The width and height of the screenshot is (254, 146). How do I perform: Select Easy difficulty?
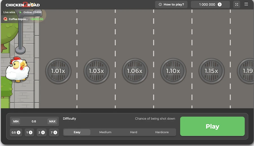(x=77, y=132)
